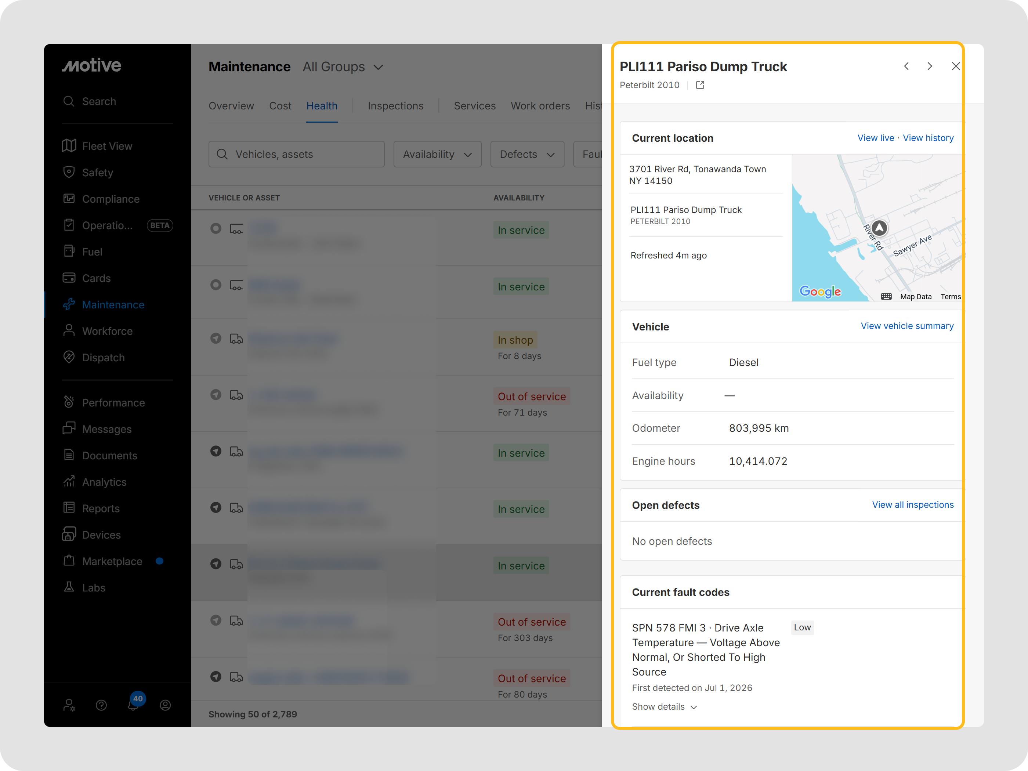Go to Dispatch
This screenshot has width=1028, height=771.
[x=93, y=358]
